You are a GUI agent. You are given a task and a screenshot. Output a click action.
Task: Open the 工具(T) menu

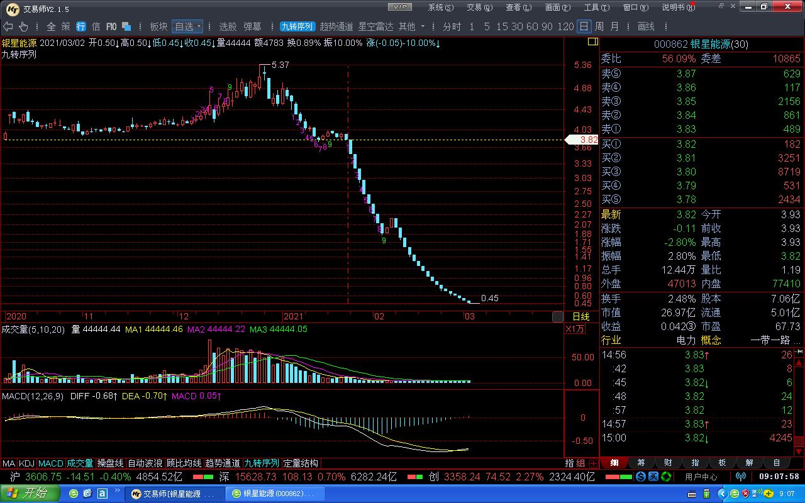point(596,7)
